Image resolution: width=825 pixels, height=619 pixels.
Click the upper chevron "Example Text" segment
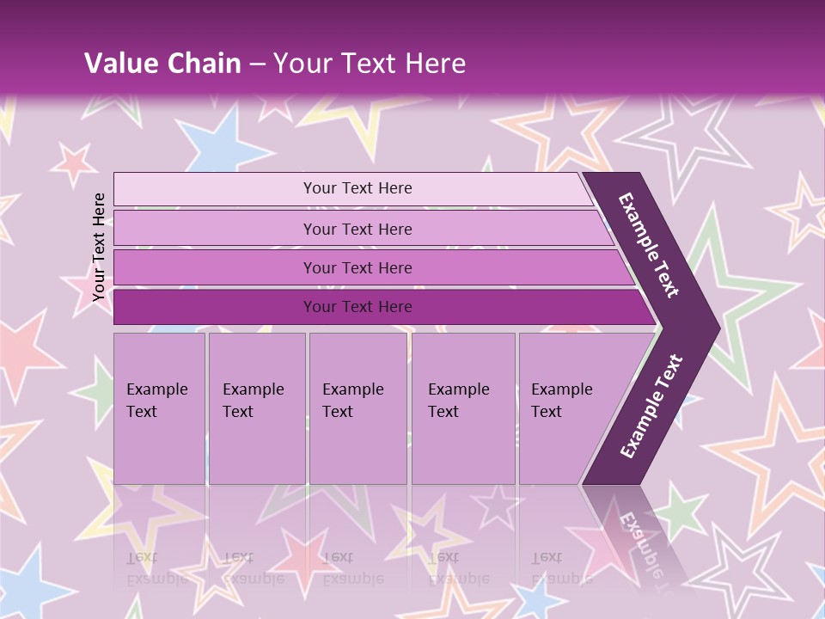pyautogui.click(x=651, y=245)
